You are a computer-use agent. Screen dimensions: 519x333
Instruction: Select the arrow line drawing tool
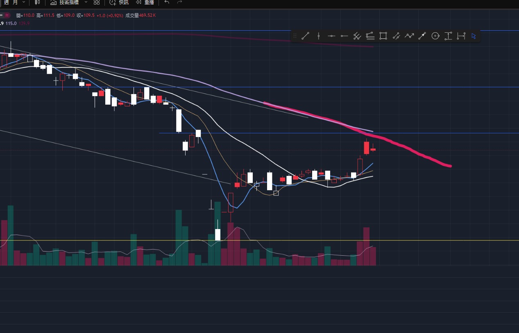coord(422,36)
